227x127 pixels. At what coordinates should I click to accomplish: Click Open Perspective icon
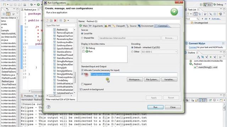201,5
